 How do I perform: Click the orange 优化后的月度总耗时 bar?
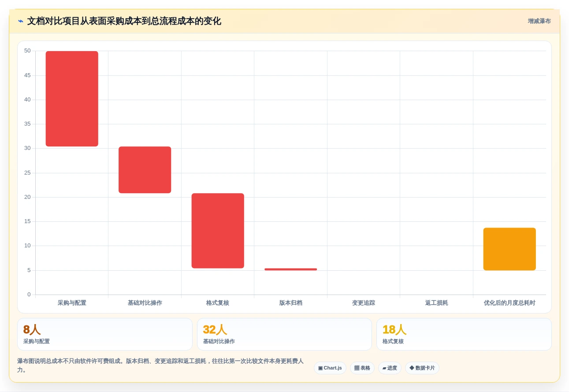(509, 249)
